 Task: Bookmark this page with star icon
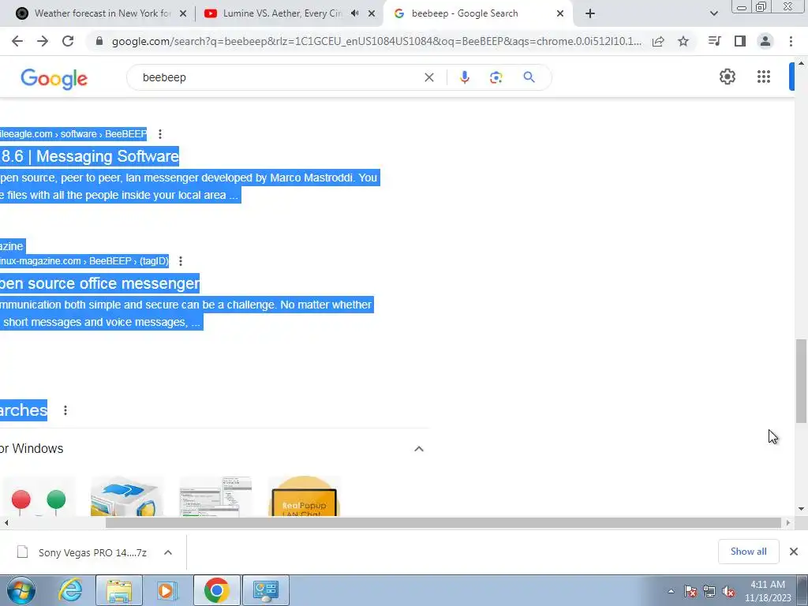pos(683,41)
